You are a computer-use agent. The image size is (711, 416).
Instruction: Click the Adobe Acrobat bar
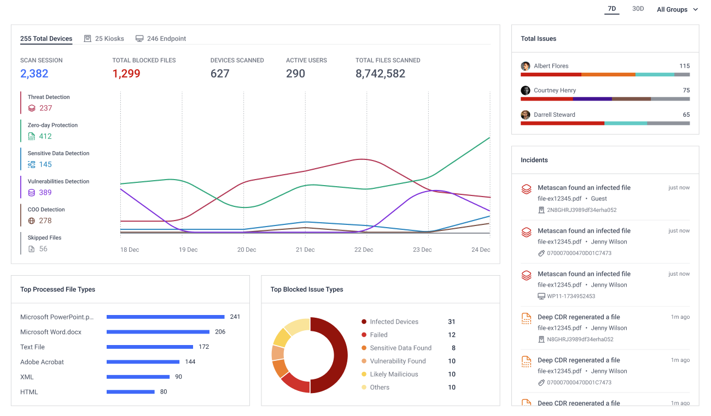[x=143, y=362]
